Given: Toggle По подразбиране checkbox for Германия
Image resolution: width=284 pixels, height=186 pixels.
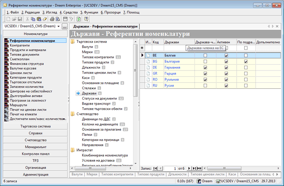Looking at the screenshot, I should [246, 68].
